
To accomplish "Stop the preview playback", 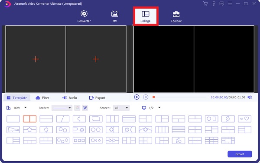I will click(146, 97).
